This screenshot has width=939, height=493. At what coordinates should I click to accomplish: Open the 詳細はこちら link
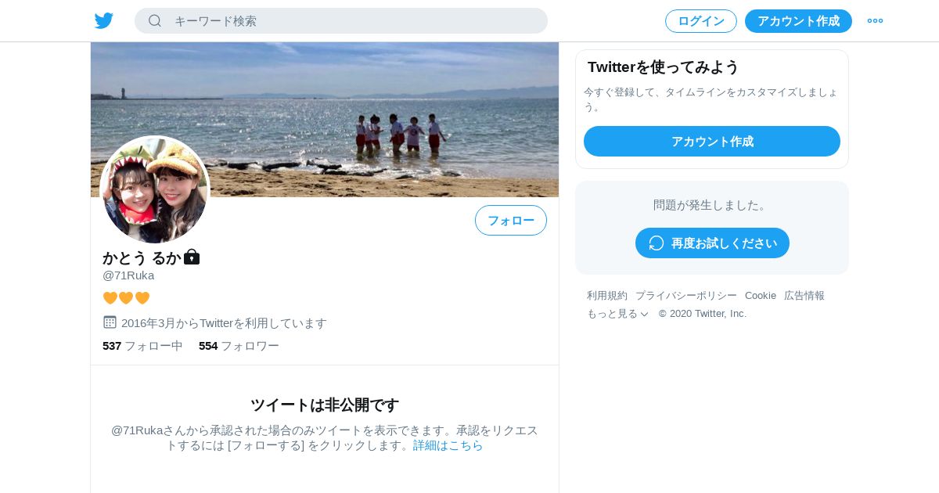(448, 444)
